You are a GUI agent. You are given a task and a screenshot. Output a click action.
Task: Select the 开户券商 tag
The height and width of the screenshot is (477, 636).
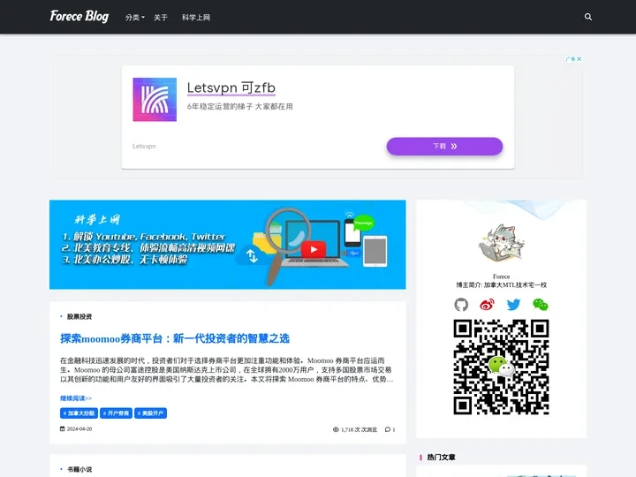pos(116,413)
